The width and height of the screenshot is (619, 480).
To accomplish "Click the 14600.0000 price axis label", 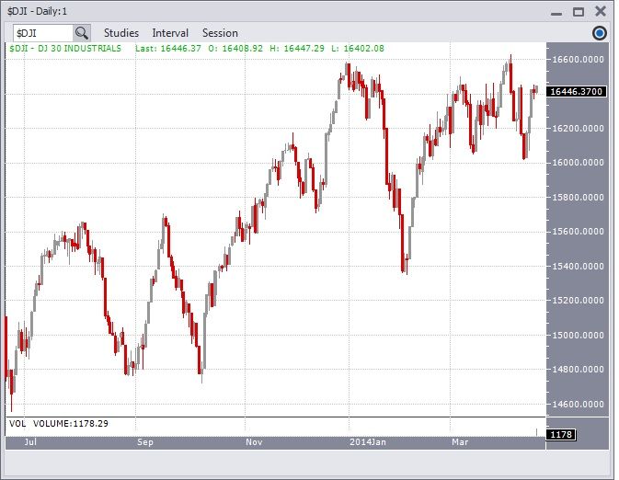I will (x=578, y=405).
